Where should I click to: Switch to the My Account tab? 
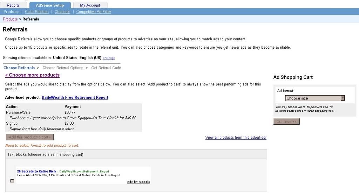(x=90, y=5)
